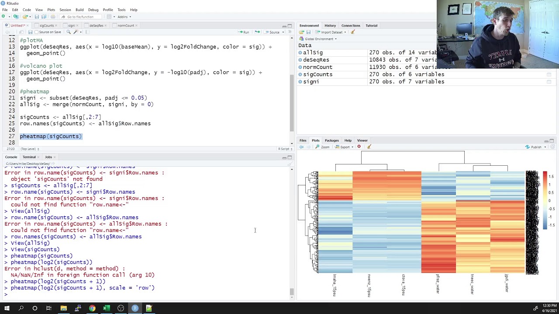Expand the deSeqRes data object

pos(300,60)
